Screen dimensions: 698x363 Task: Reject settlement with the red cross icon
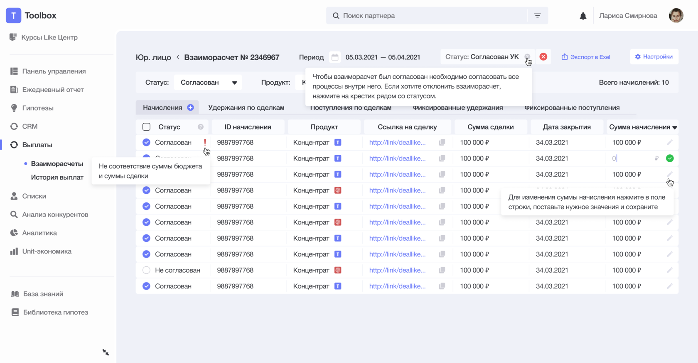click(x=543, y=57)
